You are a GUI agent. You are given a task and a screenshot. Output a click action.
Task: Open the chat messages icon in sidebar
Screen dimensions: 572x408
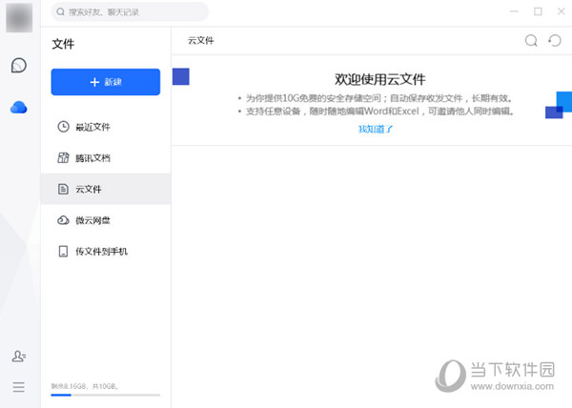pos(19,66)
